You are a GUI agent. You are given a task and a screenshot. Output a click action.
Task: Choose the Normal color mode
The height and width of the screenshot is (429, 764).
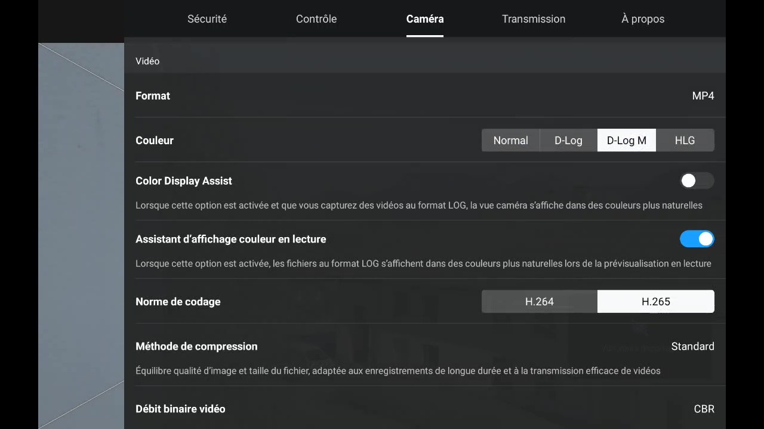click(510, 141)
